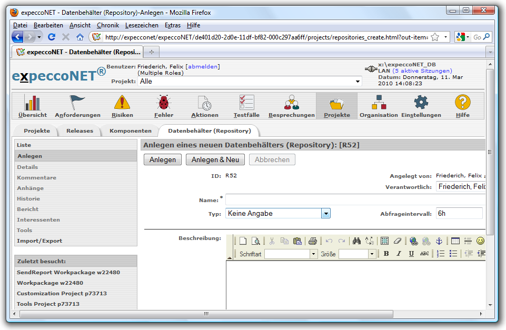This screenshot has height=330, width=506.
Task: Click the abmelden logout link
Action: (x=203, y=67)
